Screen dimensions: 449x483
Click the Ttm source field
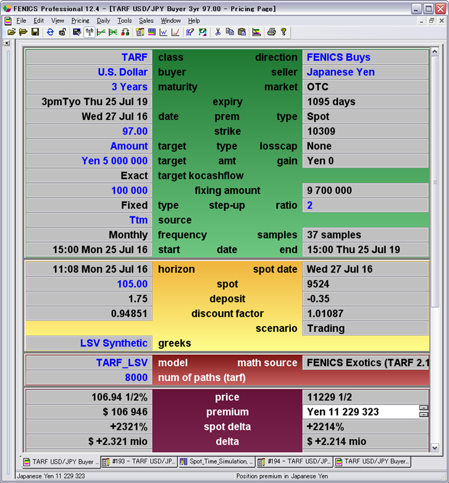pos(89,220)
